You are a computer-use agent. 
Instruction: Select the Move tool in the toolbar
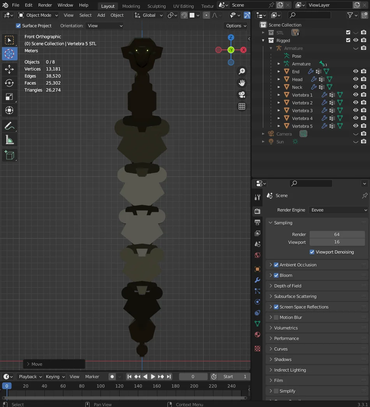pyautogui.click(x=10, y=69)
